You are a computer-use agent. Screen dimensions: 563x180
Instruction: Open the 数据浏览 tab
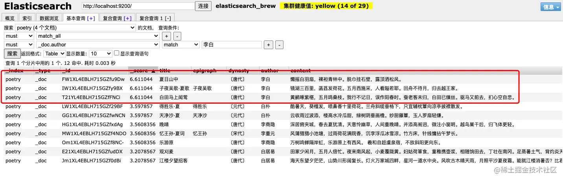click(49, 18)
